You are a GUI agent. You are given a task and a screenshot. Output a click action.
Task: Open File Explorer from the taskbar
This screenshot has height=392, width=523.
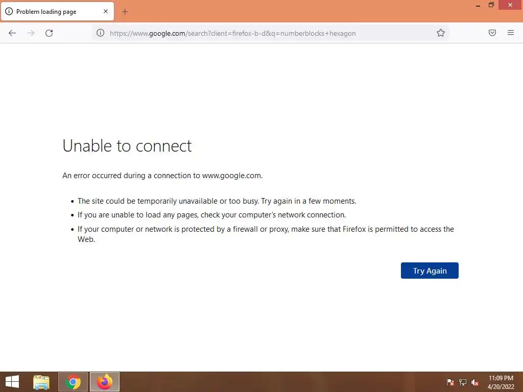coord(41,382)
